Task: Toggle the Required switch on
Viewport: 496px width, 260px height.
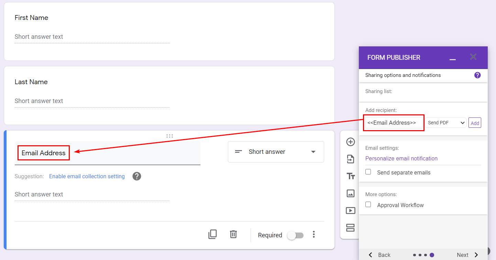Action: [296, 235]
